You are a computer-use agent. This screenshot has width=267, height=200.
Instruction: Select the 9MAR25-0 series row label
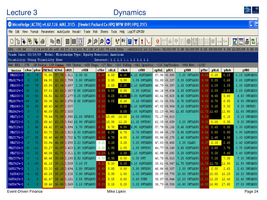16,75
